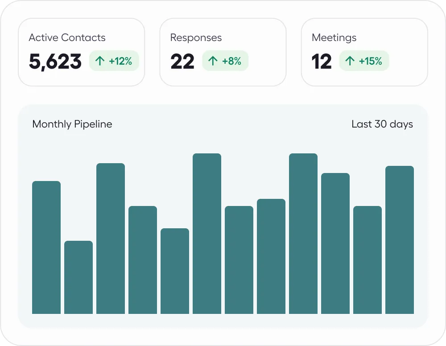Click the Responses metric value 22
The width and height of the screenshot is (446, 346).
click(182, 61)
